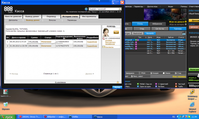Click the Назад pagination link

point(14,74)
